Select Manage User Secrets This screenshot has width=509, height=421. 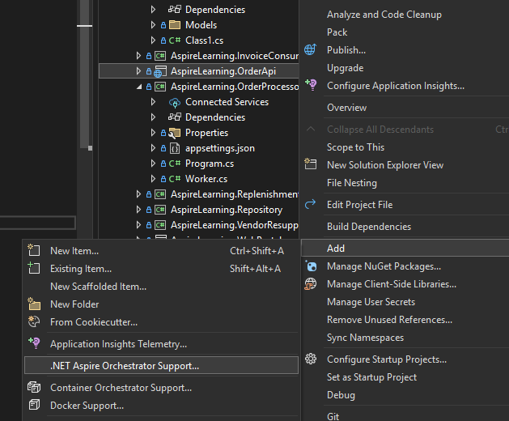[371, 302]
